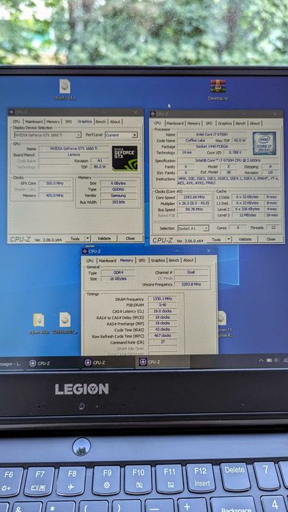Click Close button in CPU window
The width and height of the screenshot is (288, 512).
[270, 240]
